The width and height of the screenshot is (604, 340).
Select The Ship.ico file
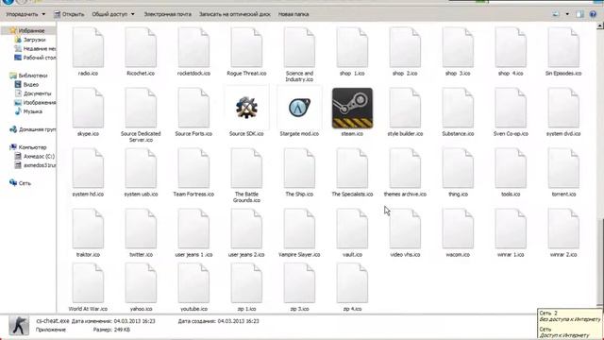pyautogui.click(x=299, y=172)
